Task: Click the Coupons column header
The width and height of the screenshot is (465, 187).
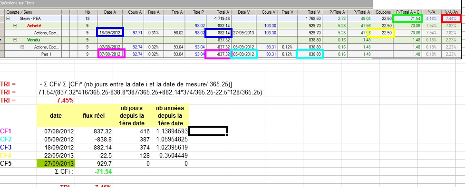Action: [383, 12]
